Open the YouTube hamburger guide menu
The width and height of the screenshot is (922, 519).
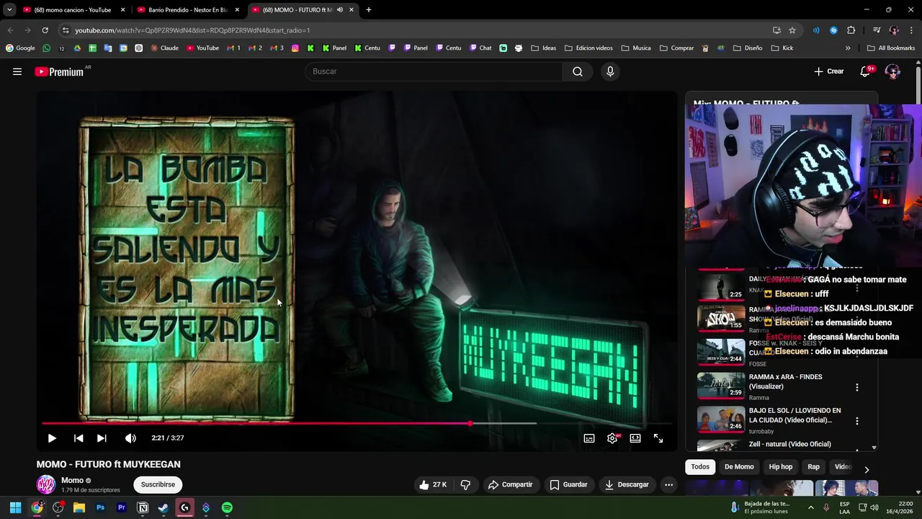click(x=17, y=71)
